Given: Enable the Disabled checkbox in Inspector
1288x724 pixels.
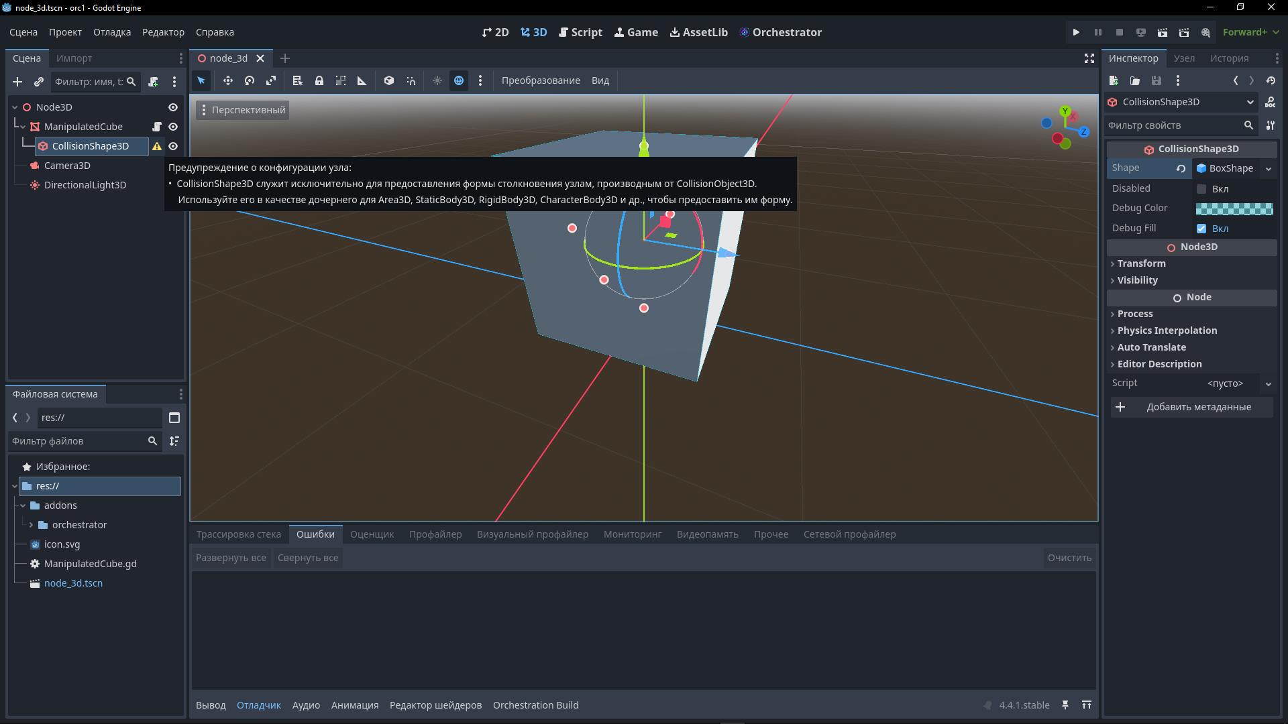Looking at the screenshot, I should (x=1201, y=189).
